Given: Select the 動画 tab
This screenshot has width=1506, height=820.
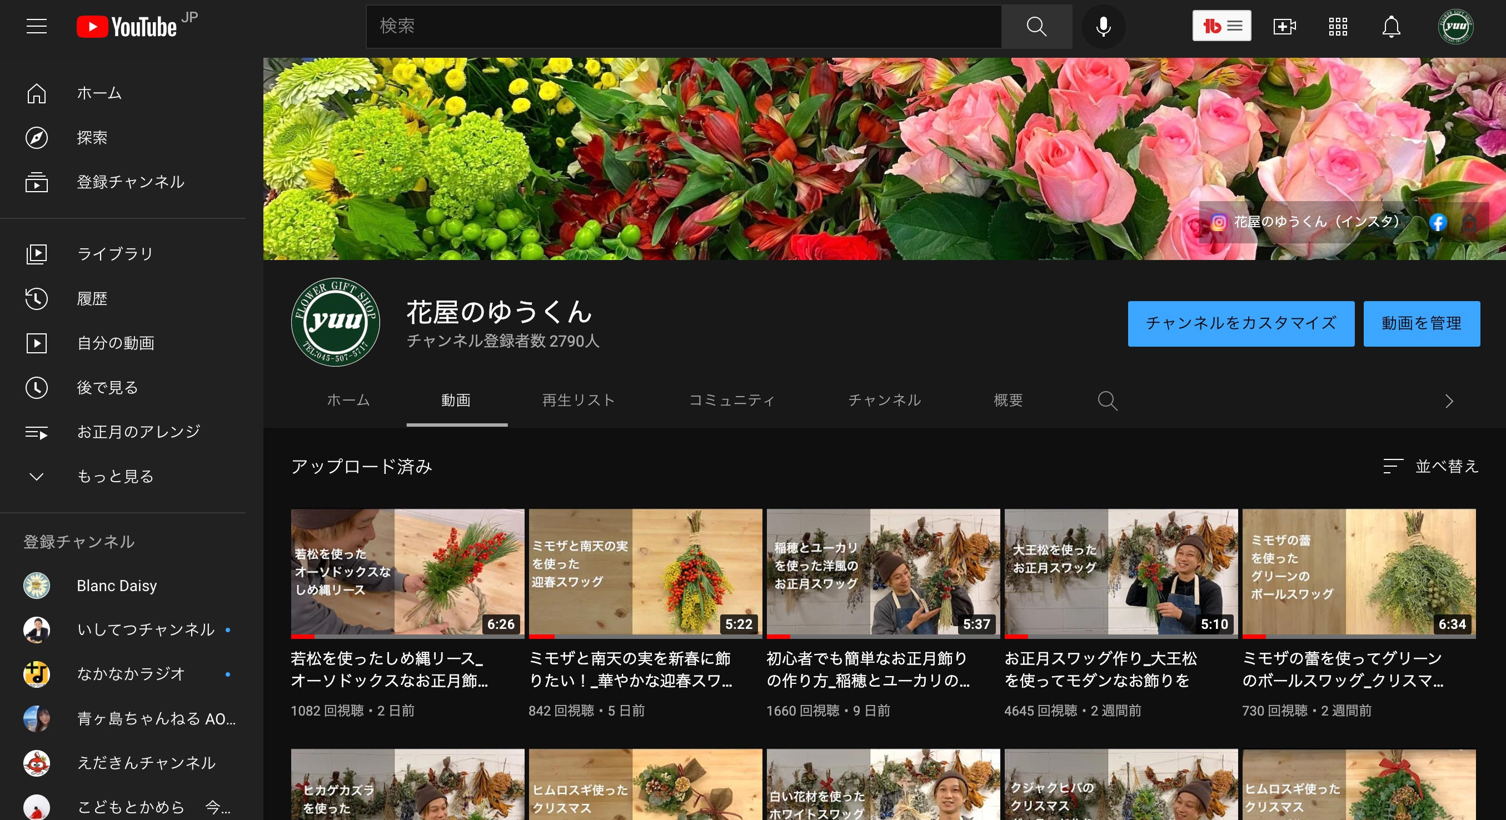Looking at the screenshot, I should [x=457, y=401].
